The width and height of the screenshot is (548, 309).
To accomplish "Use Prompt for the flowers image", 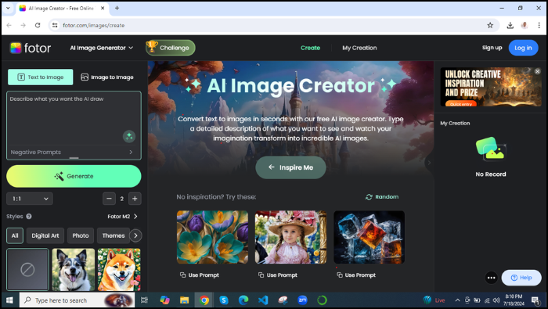I will (199, 275).
